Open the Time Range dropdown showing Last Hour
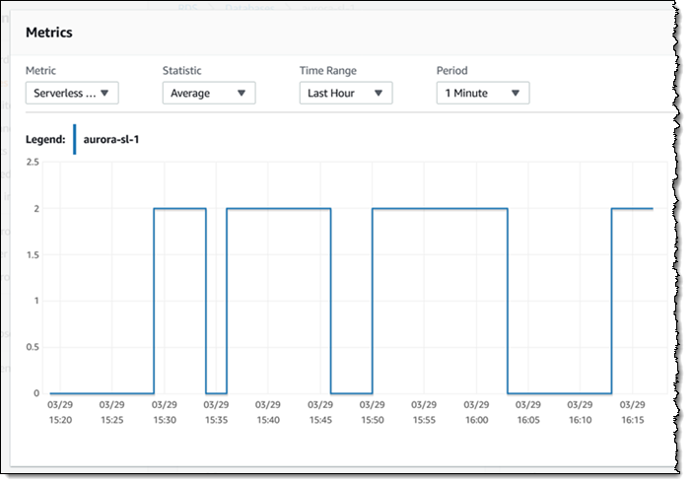 (345, 93)
